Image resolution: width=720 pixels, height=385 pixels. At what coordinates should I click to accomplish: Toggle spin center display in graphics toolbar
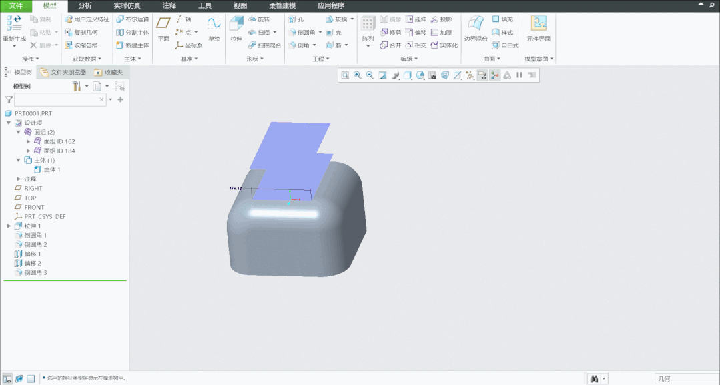coord(494,75)
